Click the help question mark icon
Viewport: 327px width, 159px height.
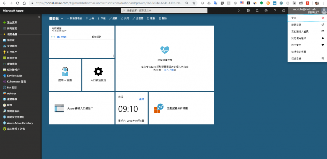[x=275, y=11]
